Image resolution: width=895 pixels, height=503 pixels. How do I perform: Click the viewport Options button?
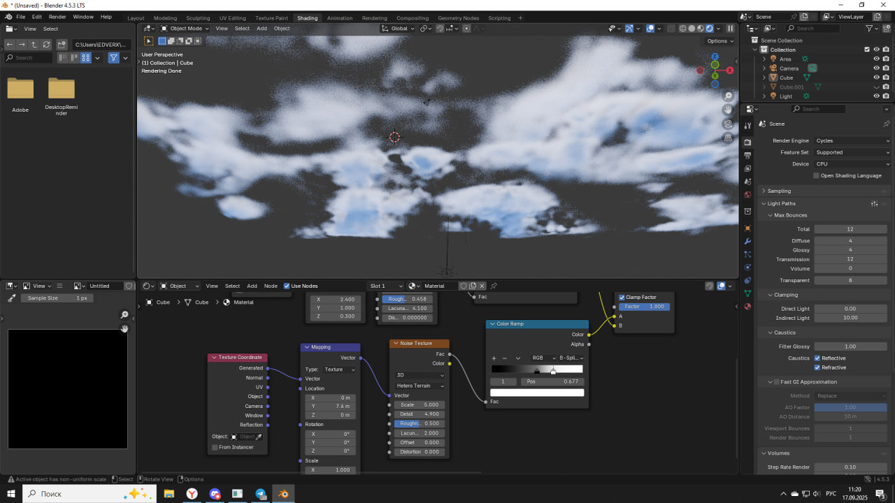720,41
